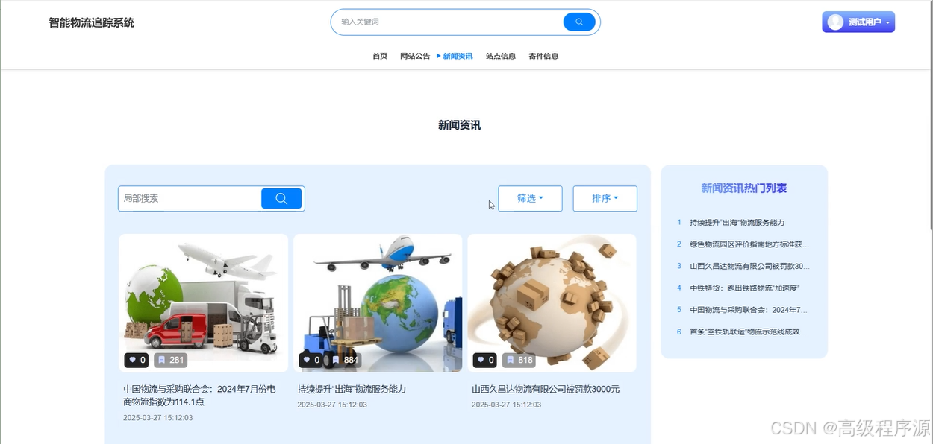Click the magnifier button beside 局部搜索
This screenshot has height=444, width=933.
click(x=281, y=198)
